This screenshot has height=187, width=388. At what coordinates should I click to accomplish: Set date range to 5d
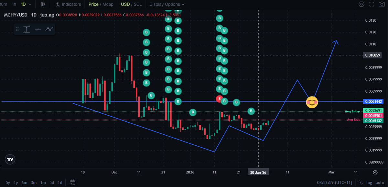[52, 182]
